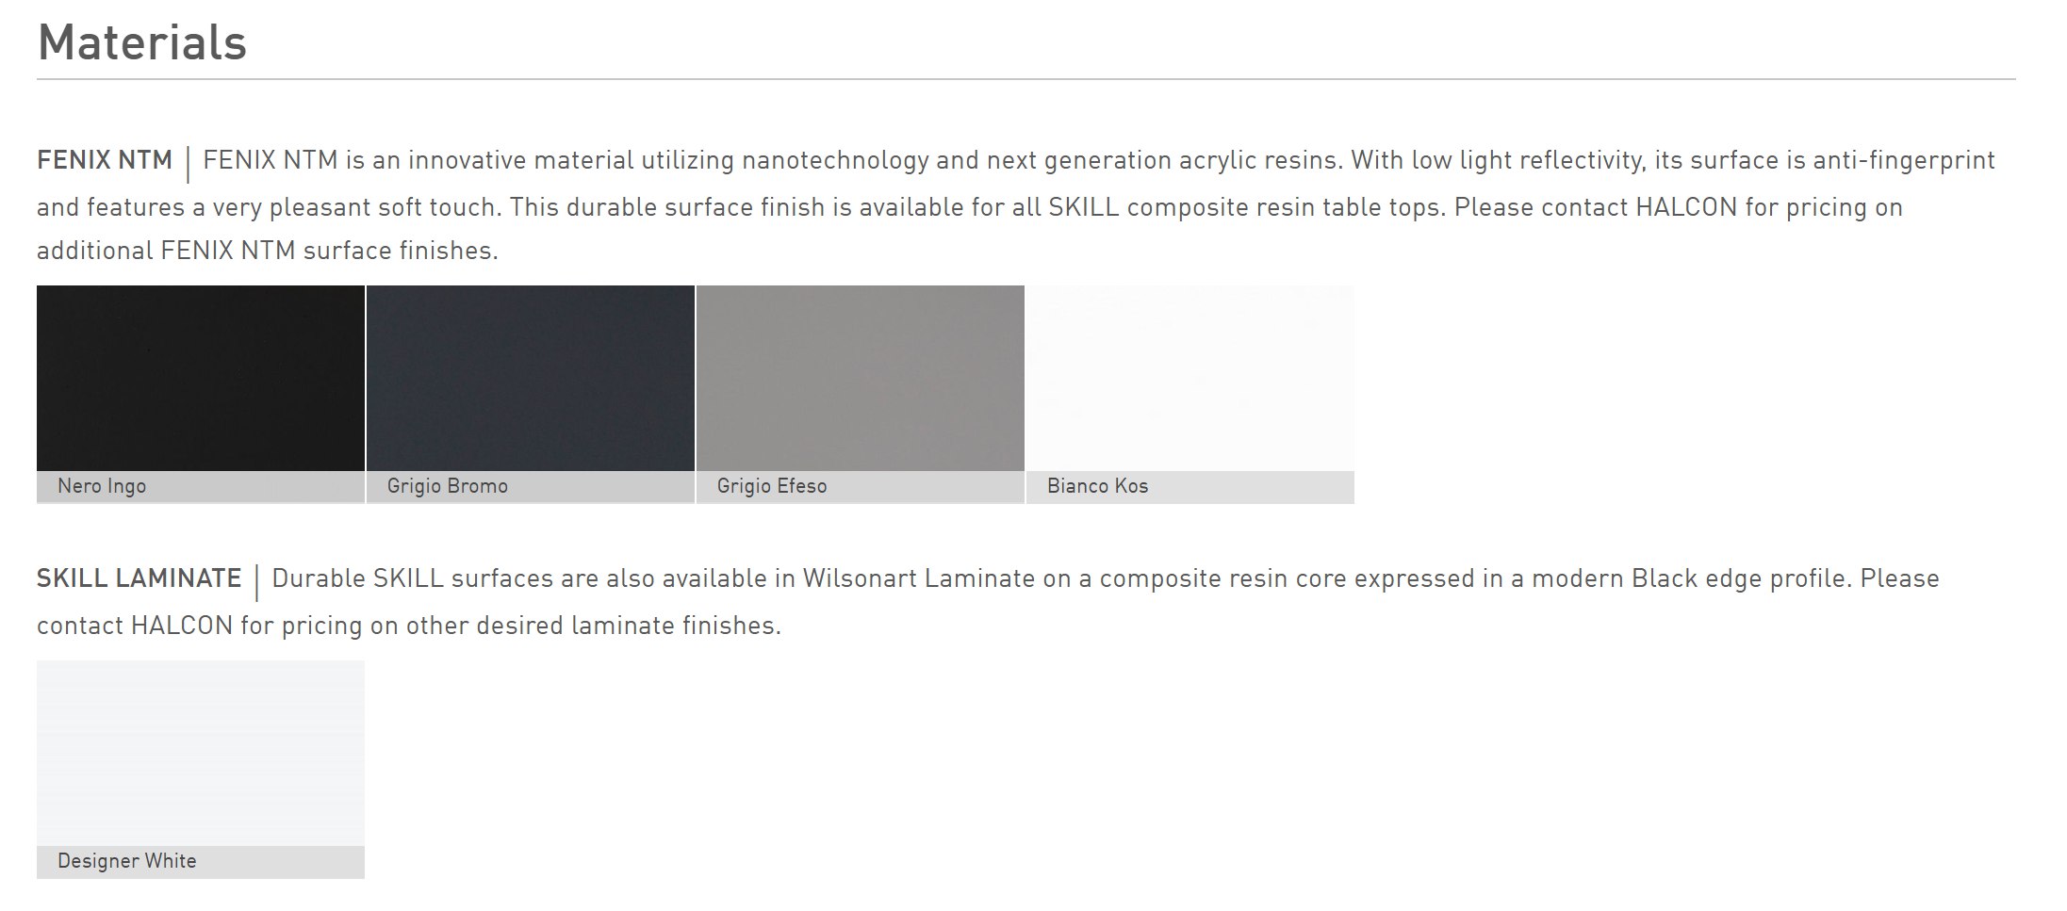Click the Designer White caption label

pos(127,861)
